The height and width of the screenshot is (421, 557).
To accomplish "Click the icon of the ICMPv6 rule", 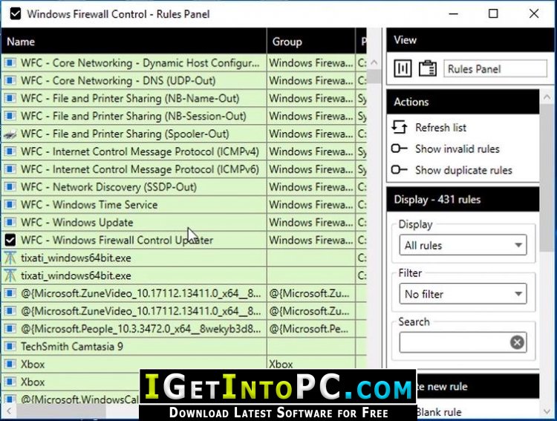I will click(10, 169).
